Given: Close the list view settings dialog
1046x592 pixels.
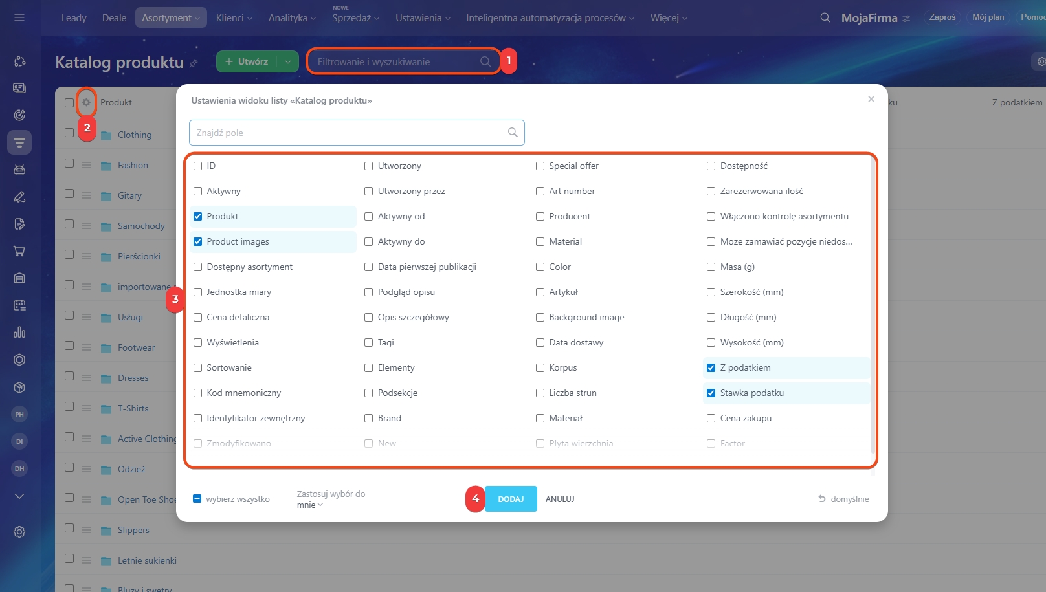Looking at the screenshot, I should 871,99.
